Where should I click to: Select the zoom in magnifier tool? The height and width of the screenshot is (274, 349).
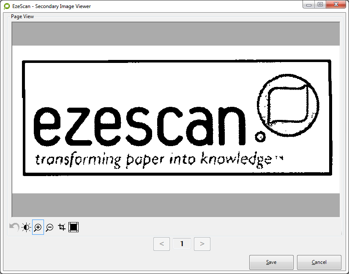pyautogui.click(x=38, y=228)
